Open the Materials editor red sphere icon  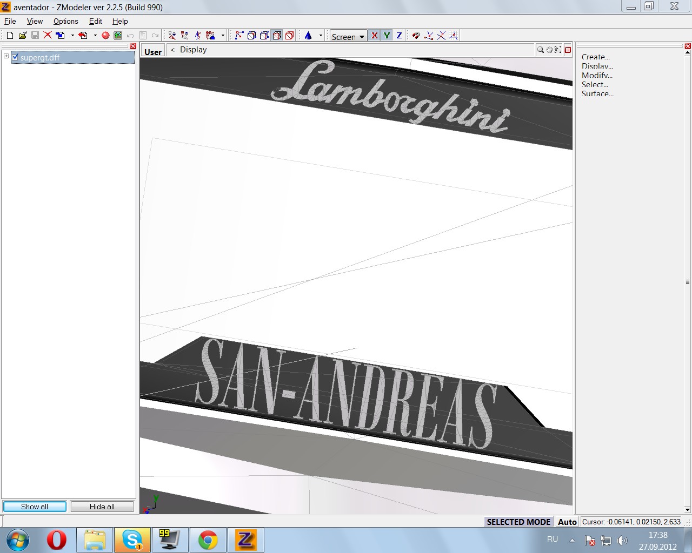point(105,36)
